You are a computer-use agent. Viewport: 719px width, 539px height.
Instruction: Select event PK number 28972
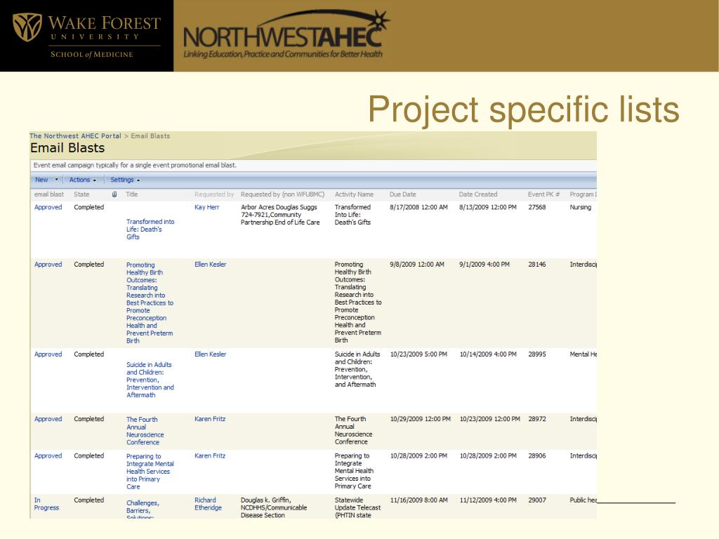pos(537,419)
